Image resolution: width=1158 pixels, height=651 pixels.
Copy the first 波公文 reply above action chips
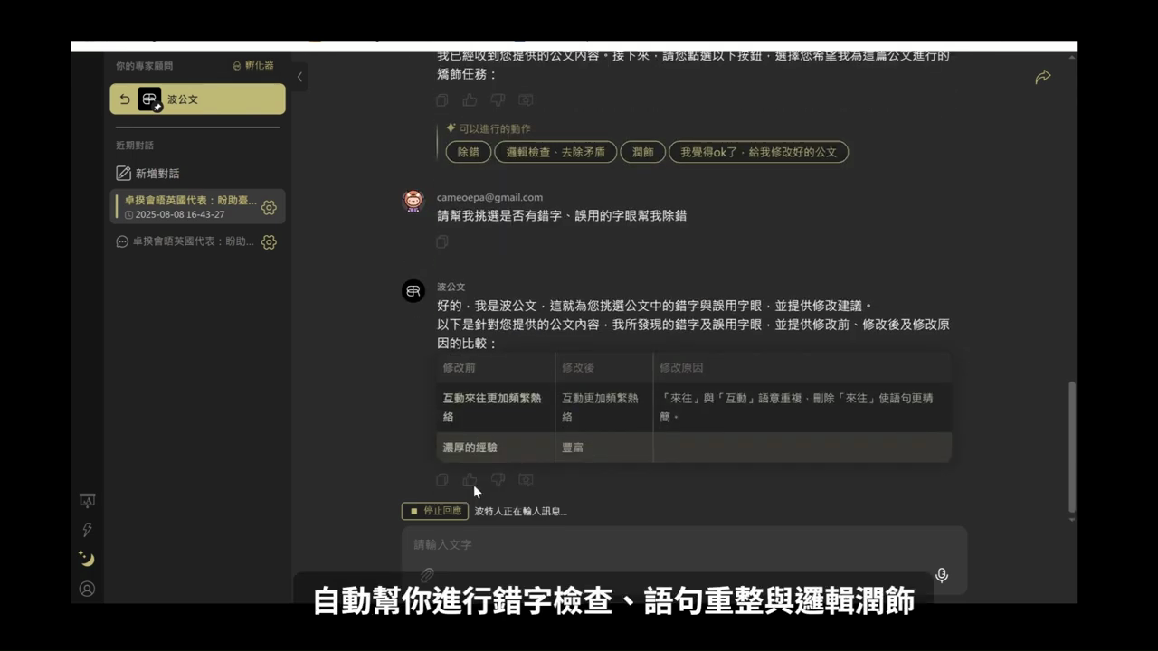click(x=441, y=100)
